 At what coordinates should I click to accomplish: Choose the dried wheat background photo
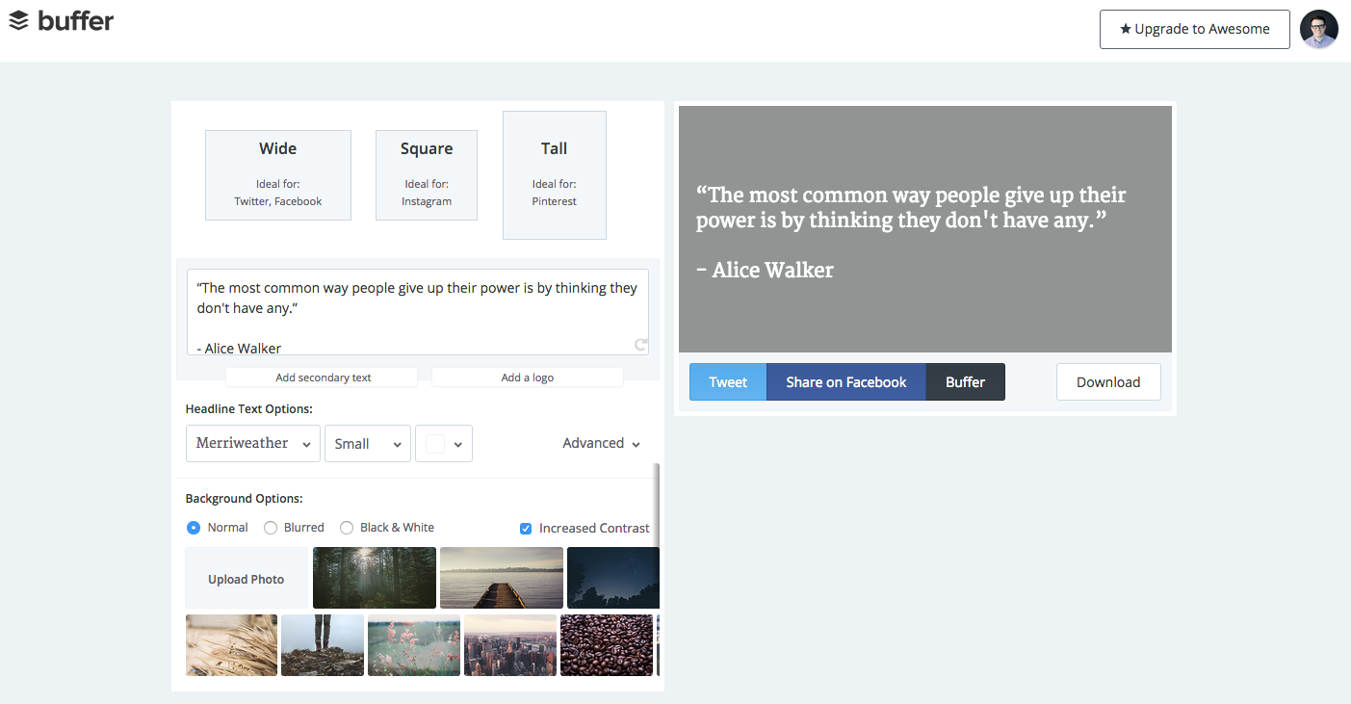(x=231, y=645)
